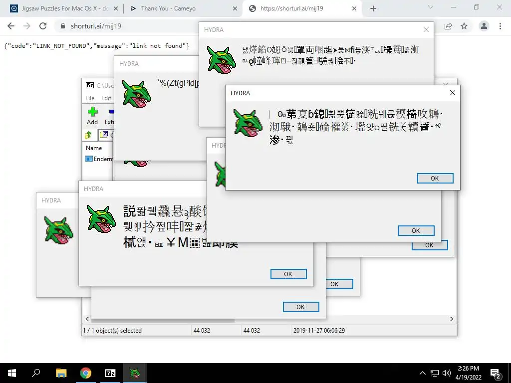Open the Chrome three-dot menu
511x383 pixels.
(x=500, y=26)
